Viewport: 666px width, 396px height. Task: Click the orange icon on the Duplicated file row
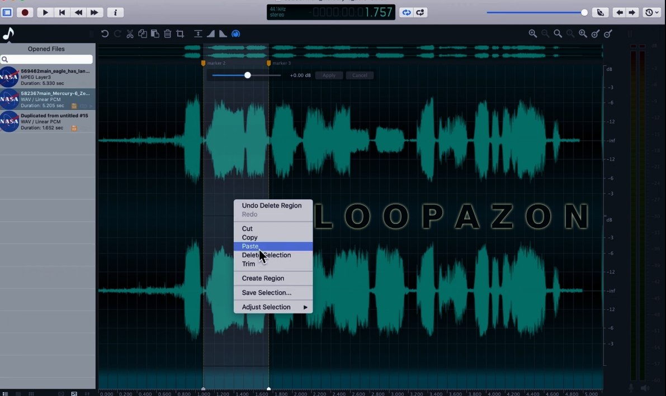click(x=74, y=128)
